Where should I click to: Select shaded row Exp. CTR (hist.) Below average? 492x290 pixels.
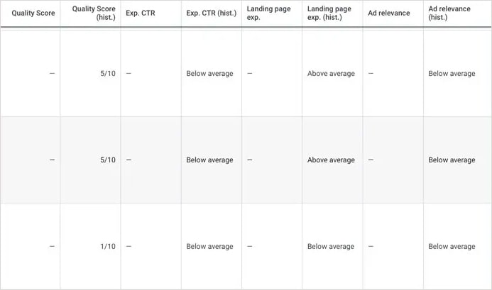click(x=209, y=160)
